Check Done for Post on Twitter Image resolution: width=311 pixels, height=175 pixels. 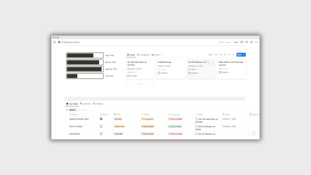(x=101, y=126)
